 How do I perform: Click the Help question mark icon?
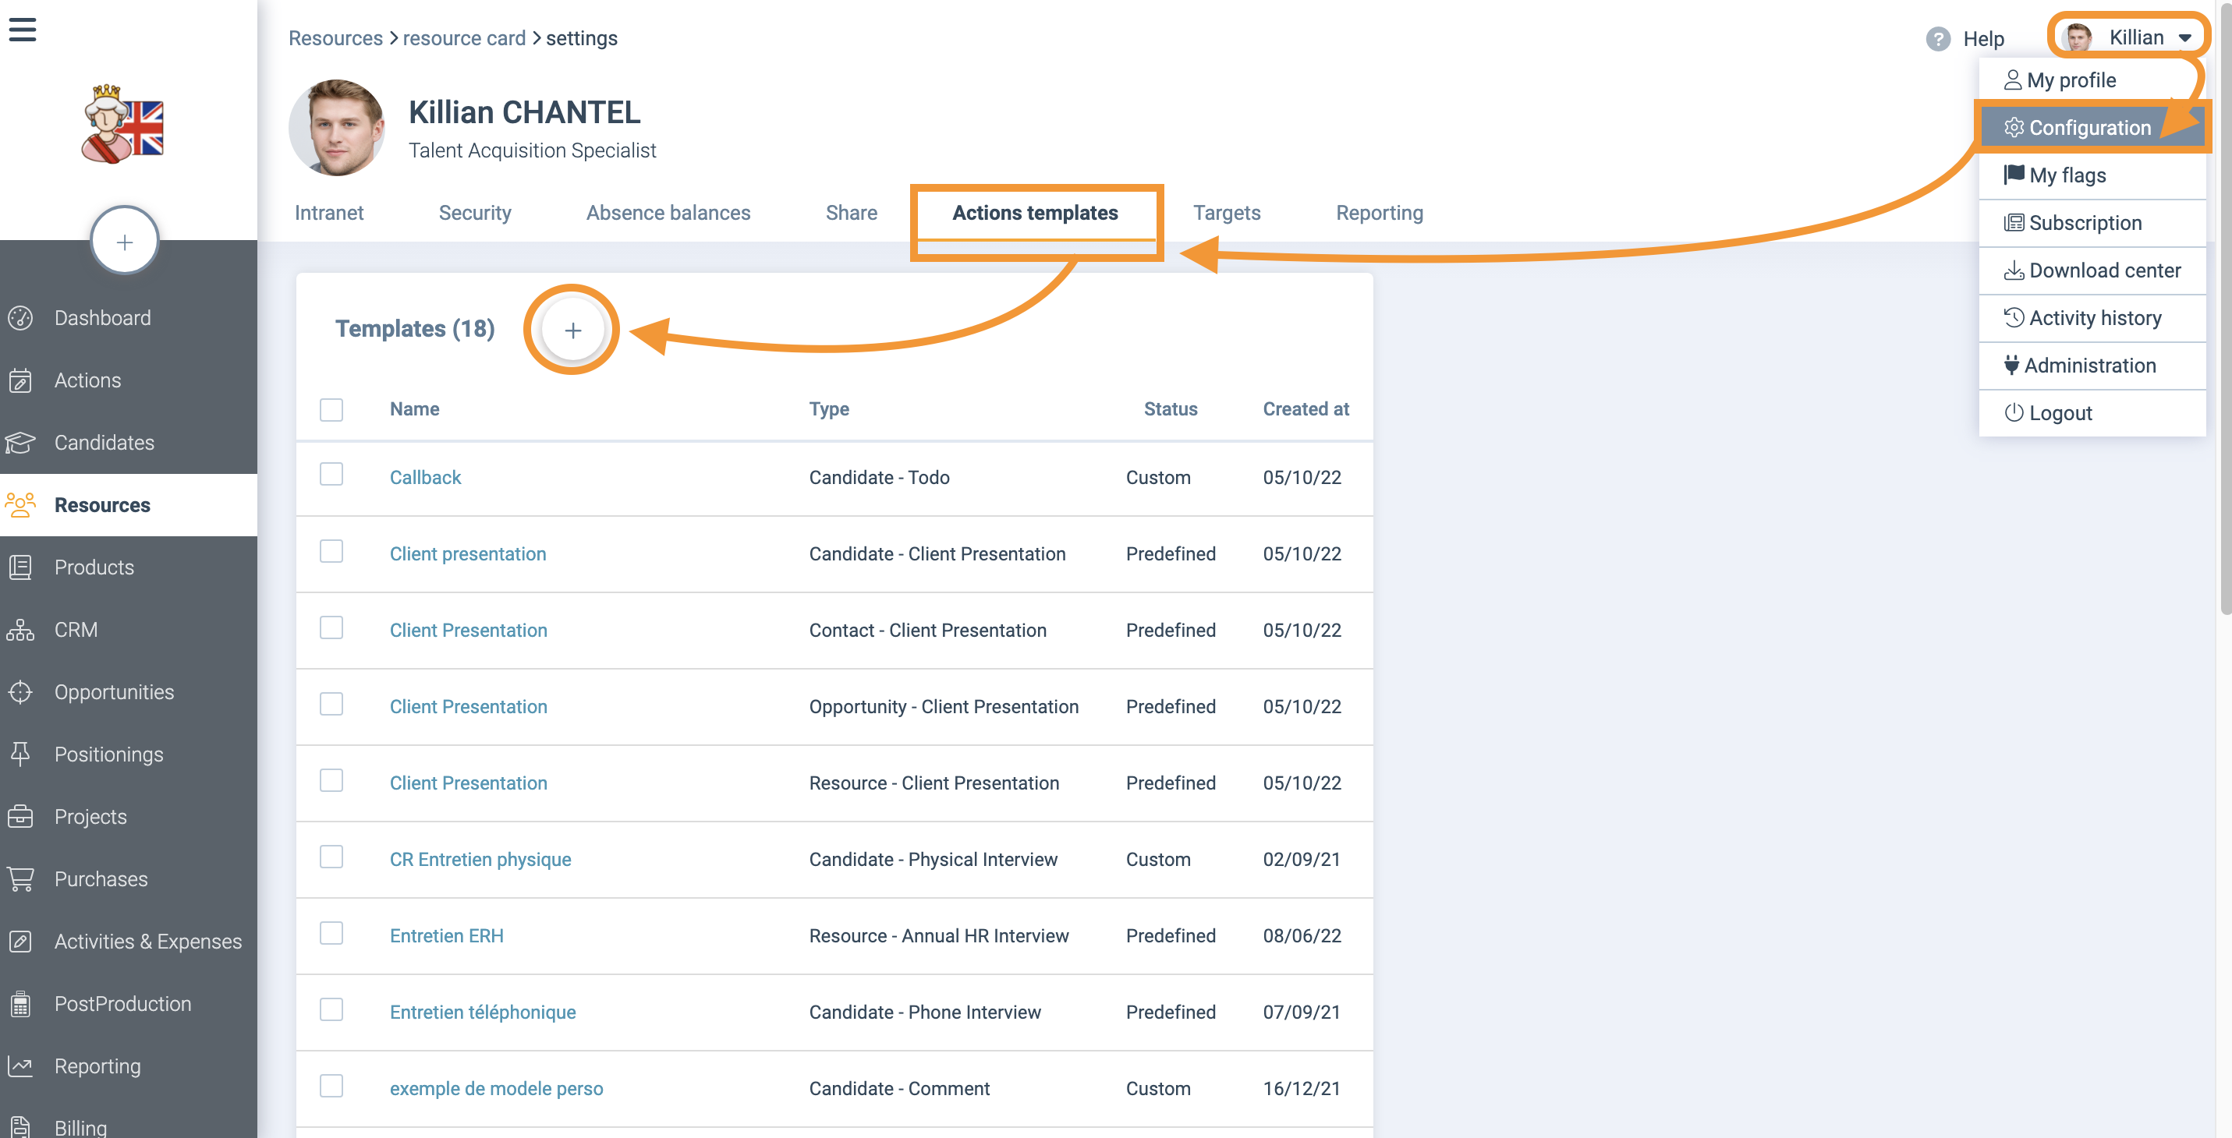(x=1937, y=39)
